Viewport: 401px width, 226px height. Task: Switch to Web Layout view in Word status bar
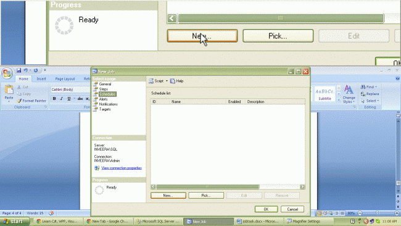331,213
